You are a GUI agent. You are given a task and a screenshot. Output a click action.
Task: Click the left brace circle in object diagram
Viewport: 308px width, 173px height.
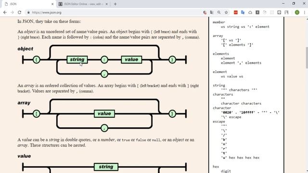click(37, 60)
